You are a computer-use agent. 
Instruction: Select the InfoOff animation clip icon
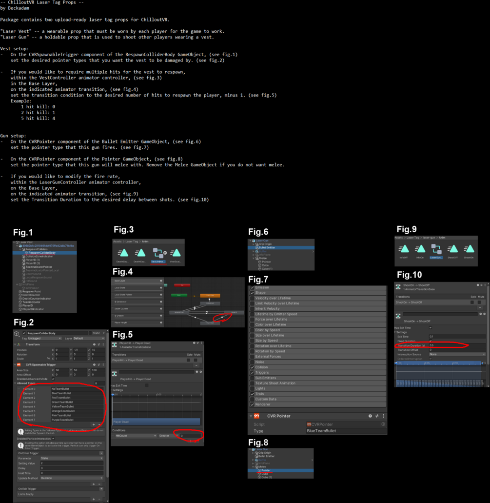coord(403,249)
